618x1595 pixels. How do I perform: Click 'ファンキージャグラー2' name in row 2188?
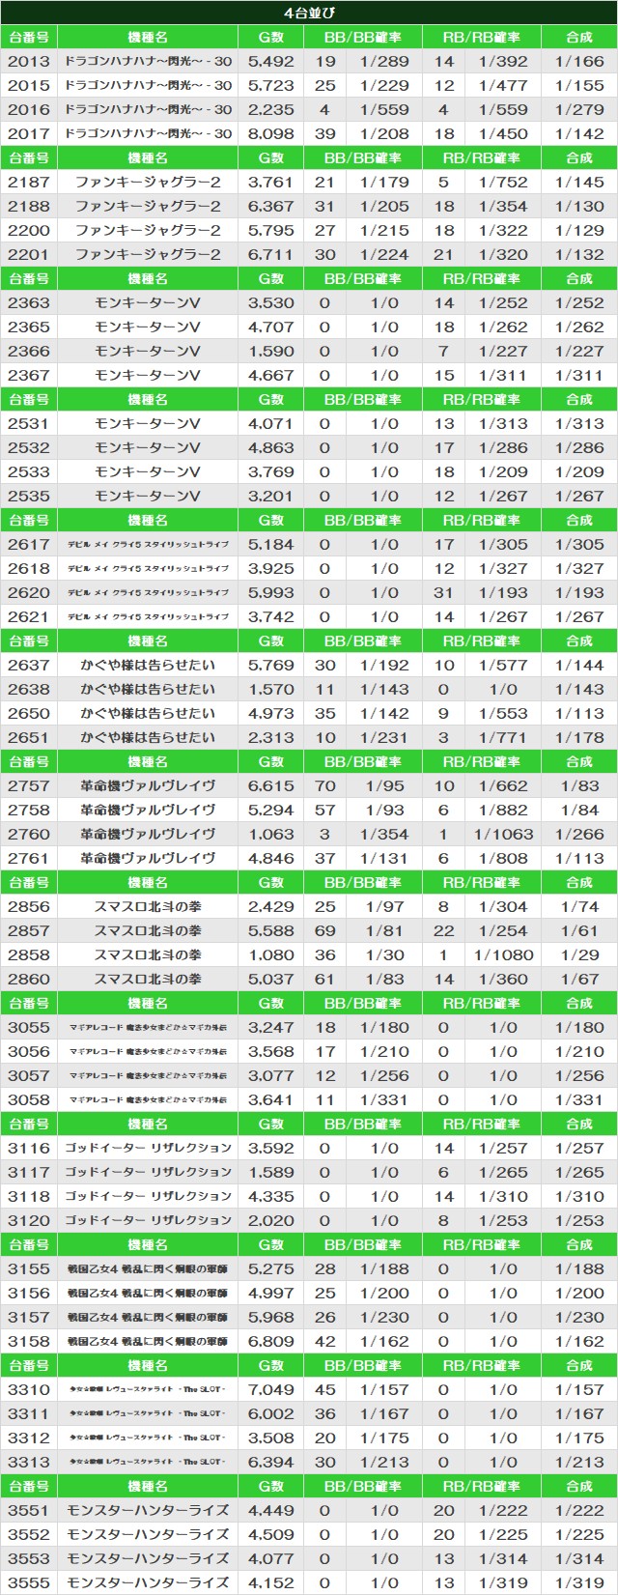click(148, 206)
